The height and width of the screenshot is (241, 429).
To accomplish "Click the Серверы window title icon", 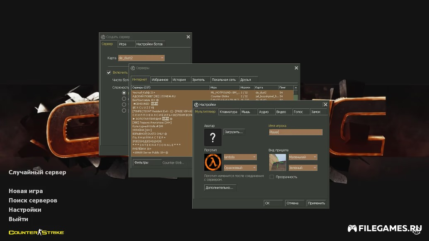I will click(x=133, y=68).
